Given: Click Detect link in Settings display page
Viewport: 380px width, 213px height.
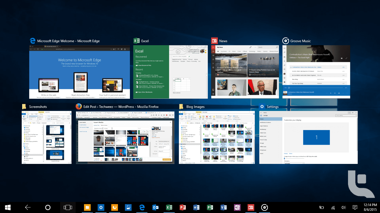Looking at the screenshot, I should tap(290, 154).
